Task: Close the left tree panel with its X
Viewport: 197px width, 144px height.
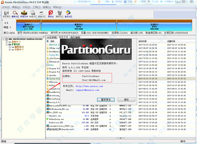Action: pos(44,36)
